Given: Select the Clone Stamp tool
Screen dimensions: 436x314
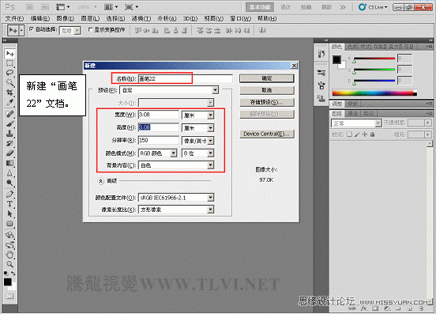Looking at the screenshot, I should [x=10, y=134].
